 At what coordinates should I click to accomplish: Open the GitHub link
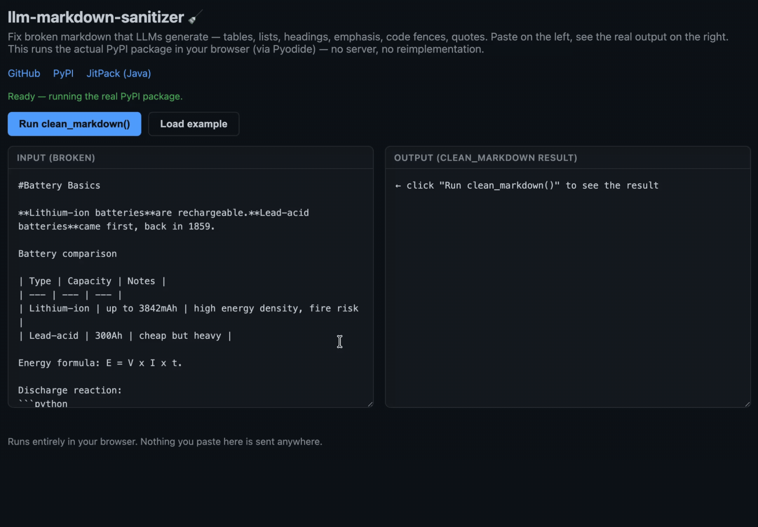24,74
